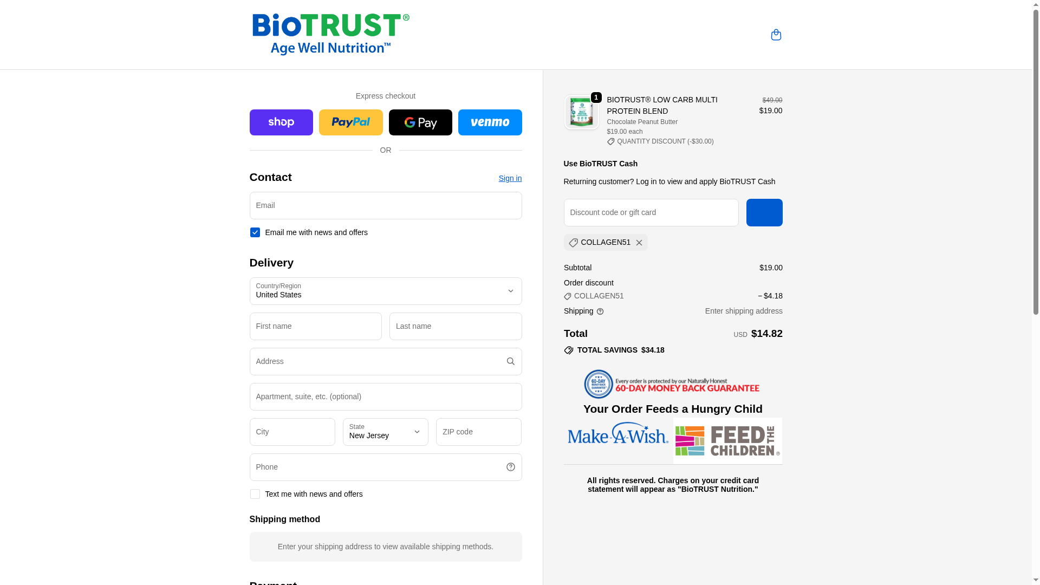The width and height of the screenshot is (1040, 585).
Task: Click the Sign in link
Action: click(510, 178)
